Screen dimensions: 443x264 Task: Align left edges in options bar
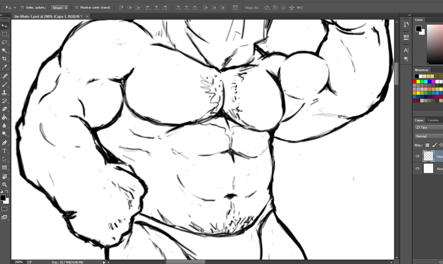[148, 8]
